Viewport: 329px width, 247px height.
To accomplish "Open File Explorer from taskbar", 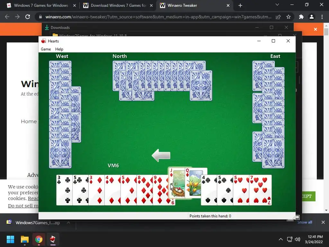I will (x=24, y=239).
